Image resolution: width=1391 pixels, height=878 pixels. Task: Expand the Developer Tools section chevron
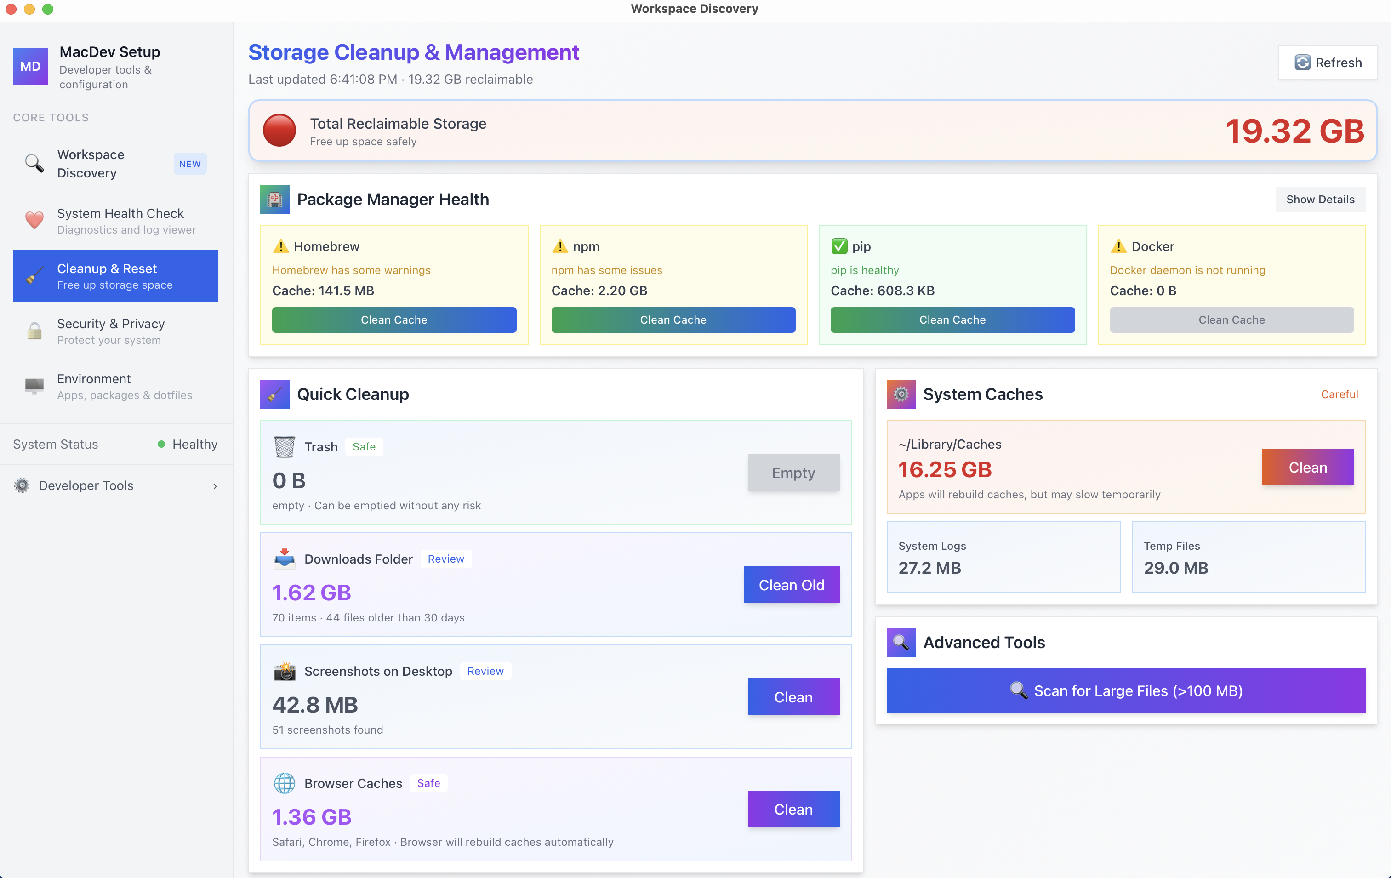(x=216, y=486)
